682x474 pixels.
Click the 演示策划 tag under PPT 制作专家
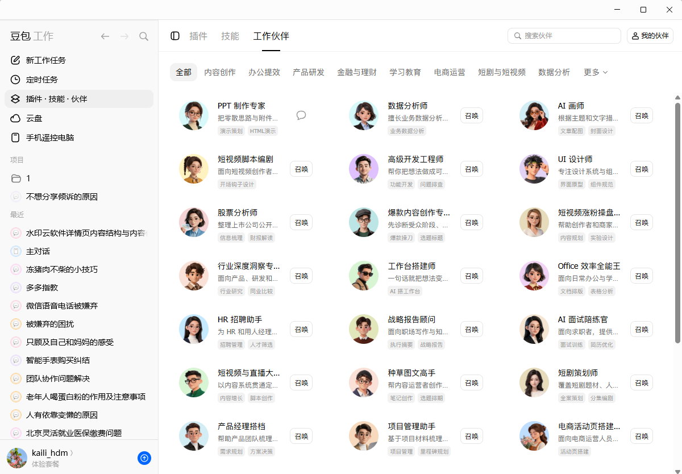(231, 131)
